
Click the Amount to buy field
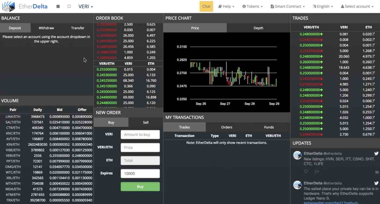tap(140, 135)
